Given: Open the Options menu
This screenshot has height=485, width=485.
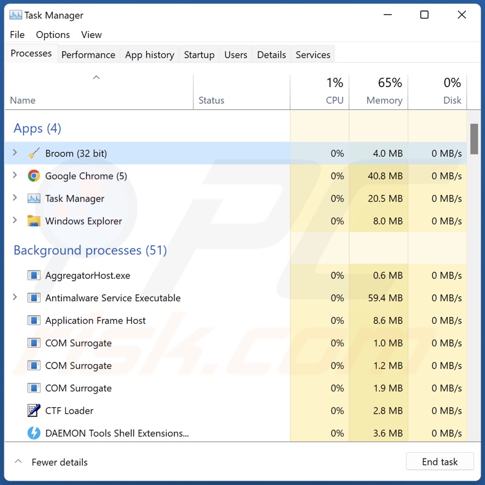Looking at the screenshot, I should (x=53, y=34).
